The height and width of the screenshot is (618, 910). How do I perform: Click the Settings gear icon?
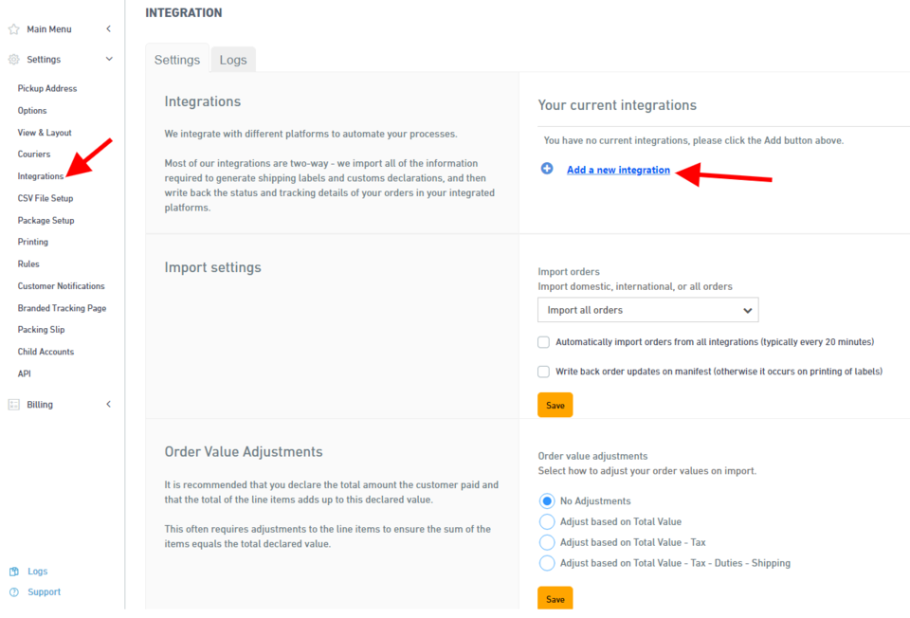pos(13,60)
